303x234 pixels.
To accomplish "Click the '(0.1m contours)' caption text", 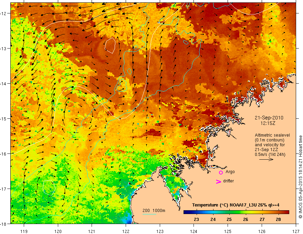I will tap(270, 140).
